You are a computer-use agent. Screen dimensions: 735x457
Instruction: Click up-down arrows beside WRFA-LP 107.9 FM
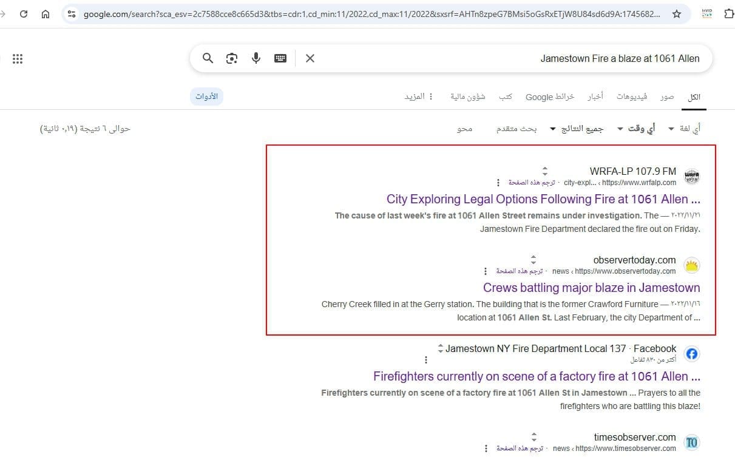[545, 171]
